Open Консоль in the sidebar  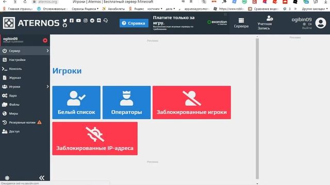(x=25, y=69)
